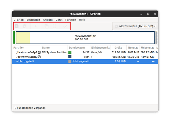Select the 'nicht zugeteilt' partition row

coord(85,61)
